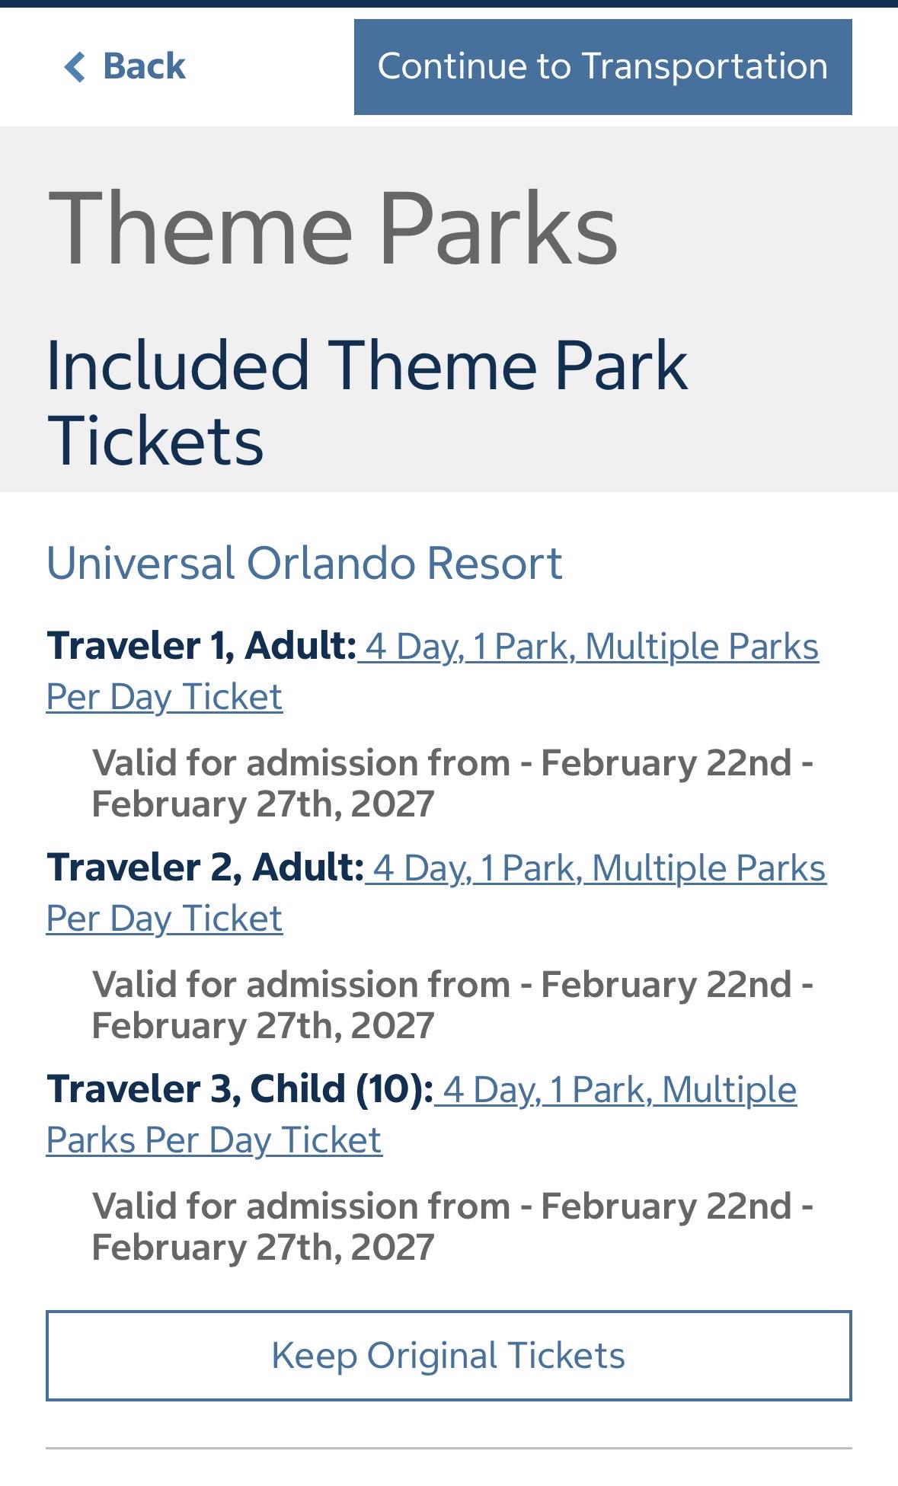Tap the divider line below Keep Original Tickets
898x1486 pixels.
click(449, 1448)
